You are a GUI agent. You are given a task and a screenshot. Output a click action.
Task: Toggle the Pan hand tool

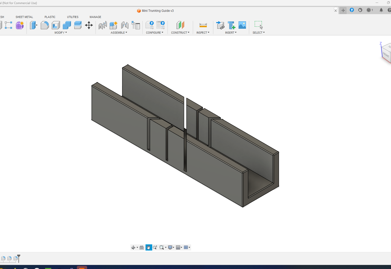(149, 247)
